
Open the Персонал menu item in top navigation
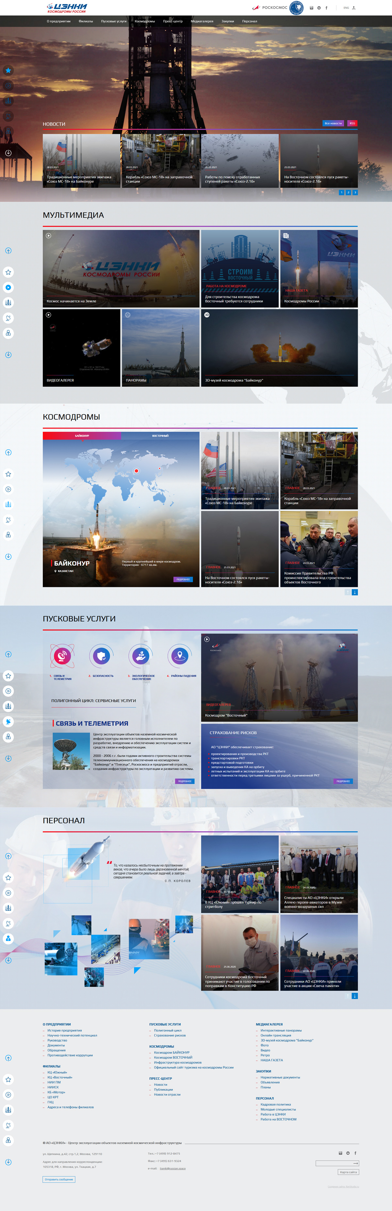[x=250, y=21]
